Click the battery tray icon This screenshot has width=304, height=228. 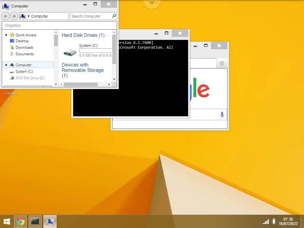[274, 221]
